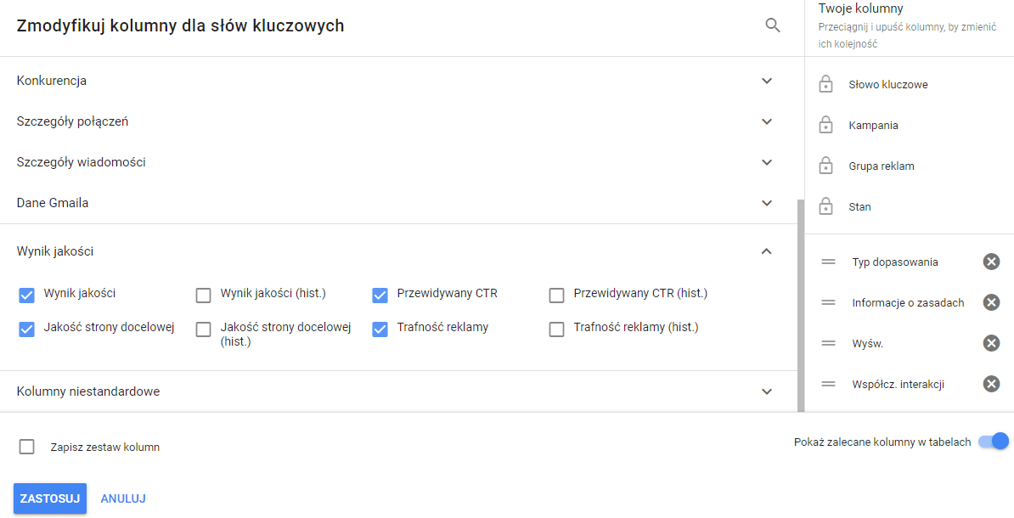1014x518 pixels.
Task: Click the drag handle beside Typ dopasowania
Action: click(828, 262)
